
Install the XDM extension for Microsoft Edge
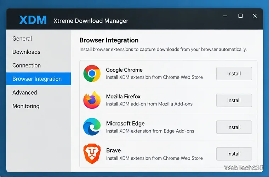[x=234, y=127]
